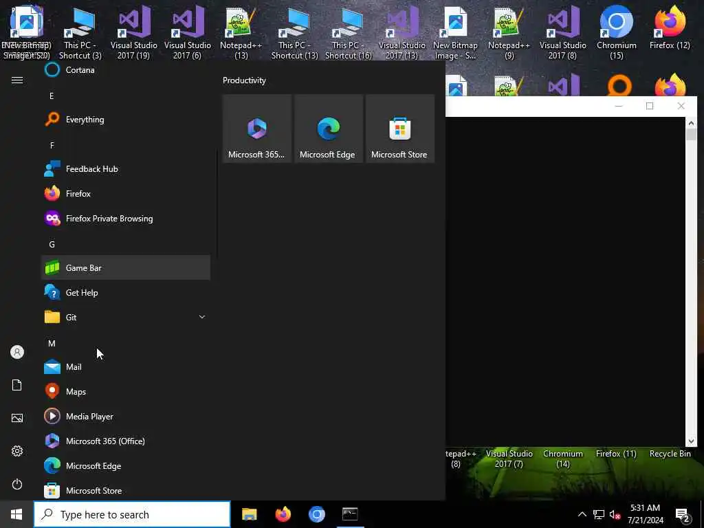Viewport: 704px width, 528px height.
Task: Click the Microsoft Edge productivity tile
Action: pyautogui.click(x=328, y=129)
